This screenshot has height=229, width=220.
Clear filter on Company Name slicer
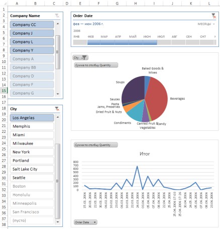pyautogui.click(x=57, y=16)
